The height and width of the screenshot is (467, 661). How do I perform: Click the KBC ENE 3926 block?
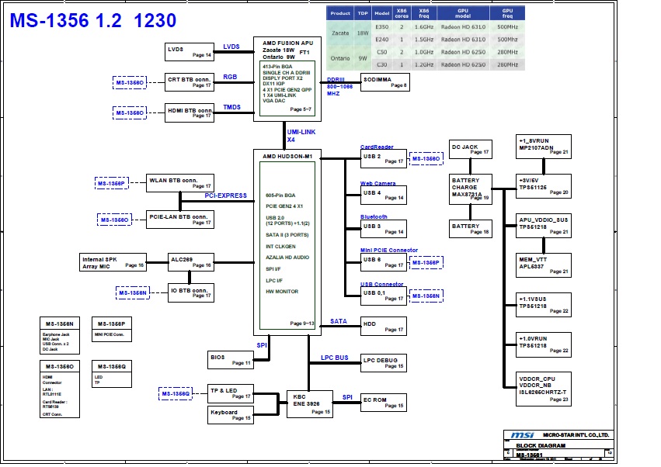(x=310, y=403)
